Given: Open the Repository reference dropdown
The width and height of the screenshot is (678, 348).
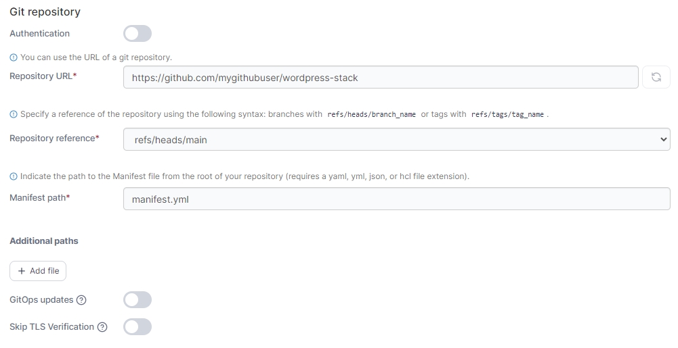Looking at the screenshot, I should 396,139.
